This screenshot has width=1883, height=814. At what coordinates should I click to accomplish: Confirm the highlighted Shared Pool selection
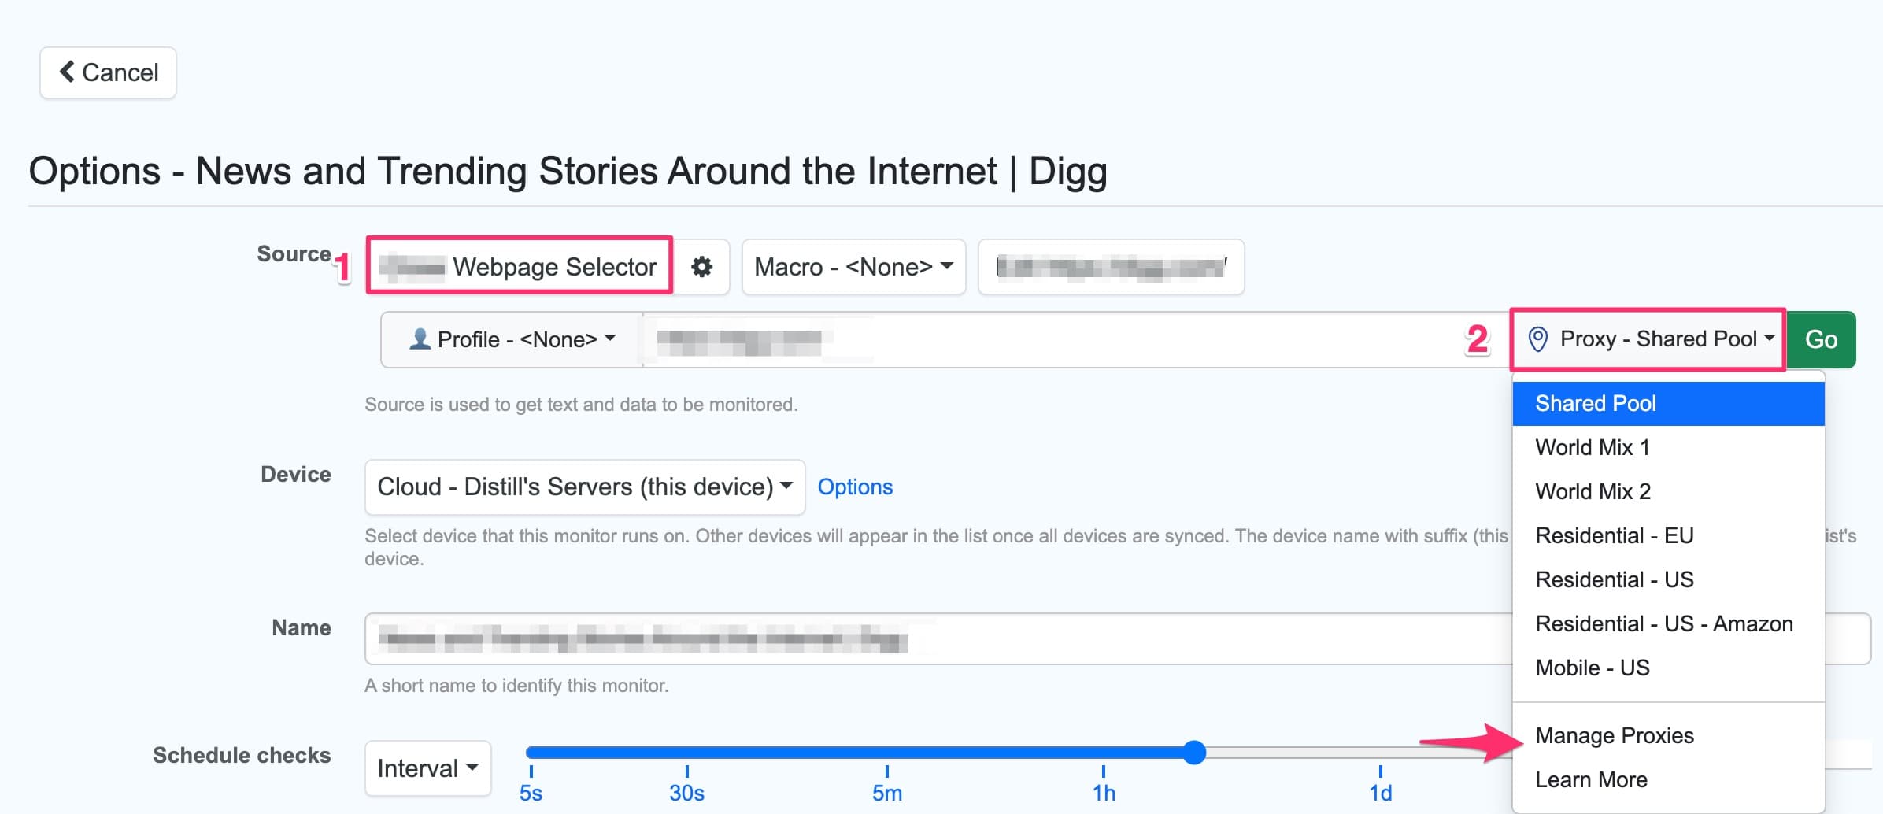[x=1595, y=402]
